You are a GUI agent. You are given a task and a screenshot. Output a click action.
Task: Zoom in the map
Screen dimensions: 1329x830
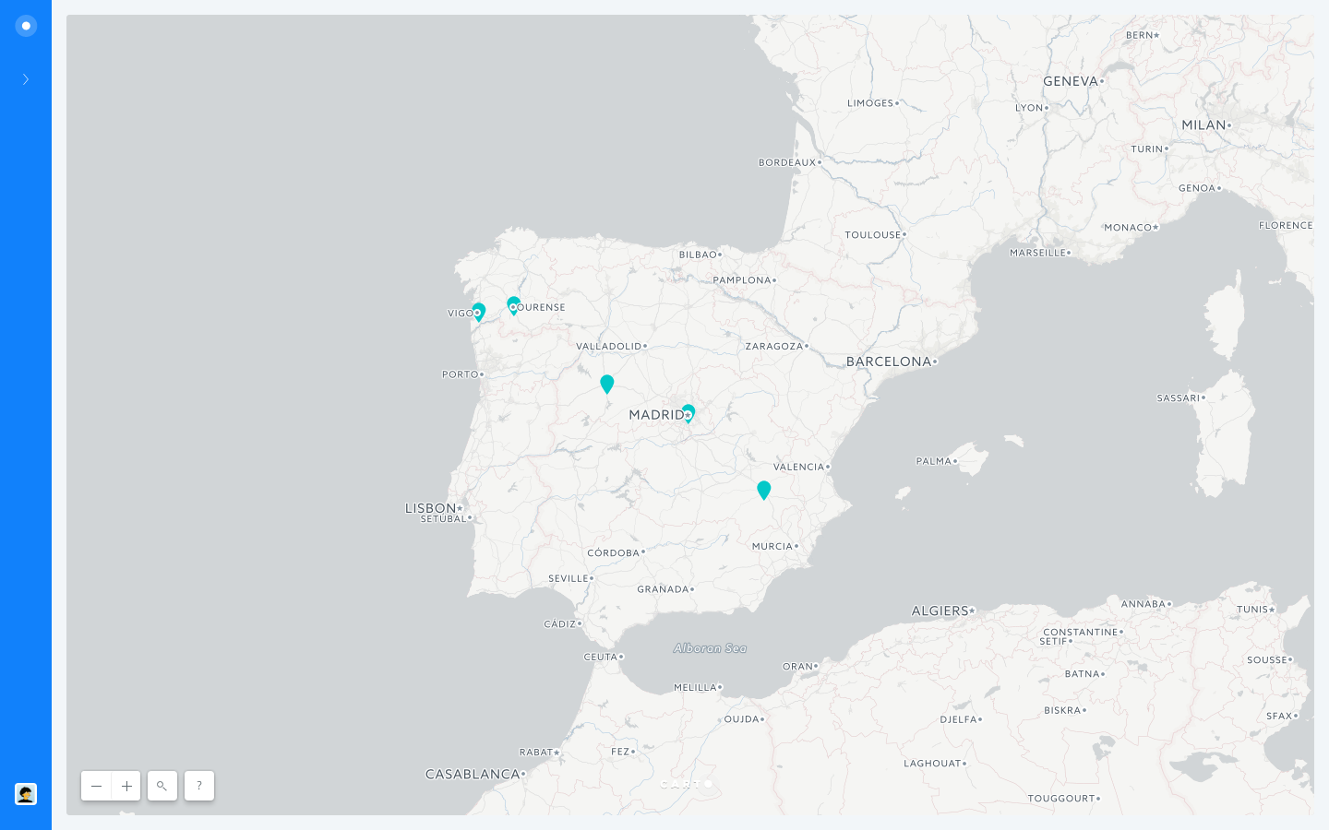pyautogui.click(x=126, y=786)
